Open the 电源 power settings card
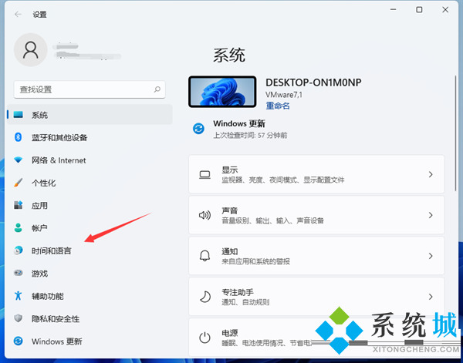 point(316,337)
